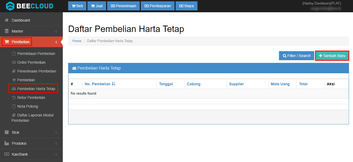Collapse the Pembelian menu chevron
Image resolution: width=353 pixels, height=162 pixels.
(x=56, y=42)
